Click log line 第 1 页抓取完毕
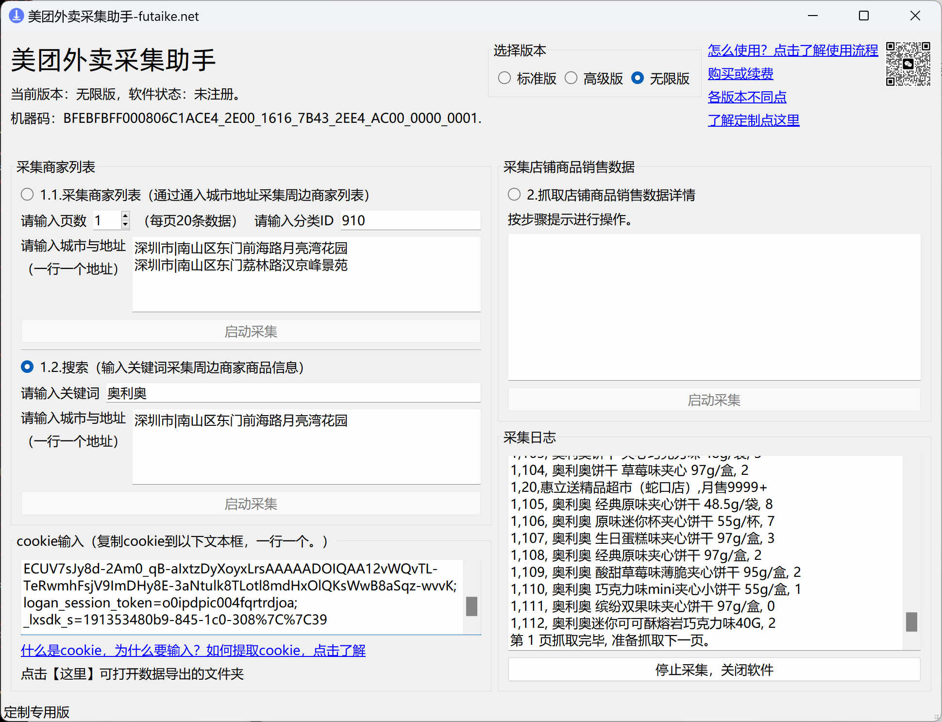942x722 pixels. [610, 640]
